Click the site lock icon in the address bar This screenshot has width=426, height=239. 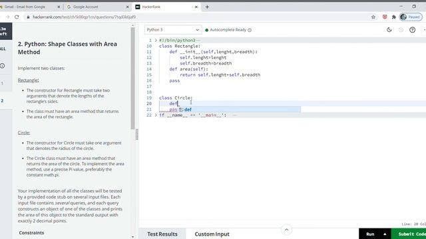pos(28,17)
